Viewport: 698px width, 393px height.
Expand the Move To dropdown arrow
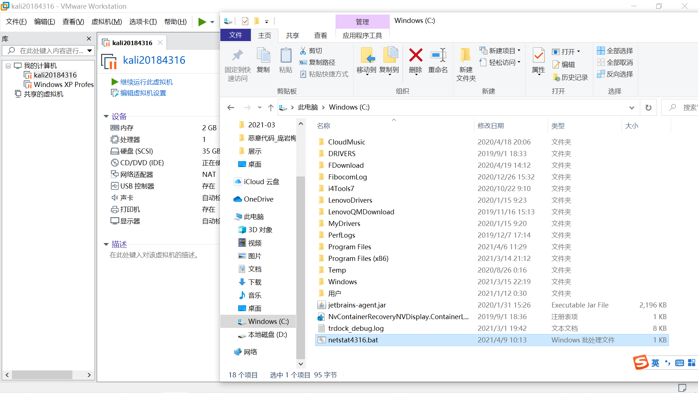coord(367,75)
